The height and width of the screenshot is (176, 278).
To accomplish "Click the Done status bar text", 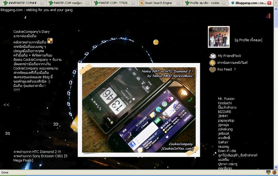I will point(5,173).
